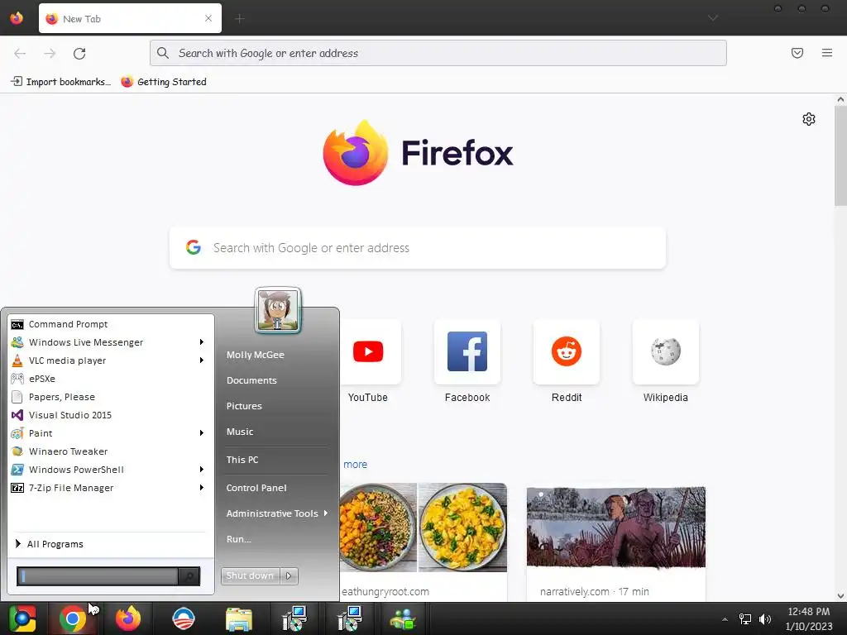The height and width of the screenshot is (635, 847).
Task: Reload the current Firefox page
Action: click(x=79, y=53)
